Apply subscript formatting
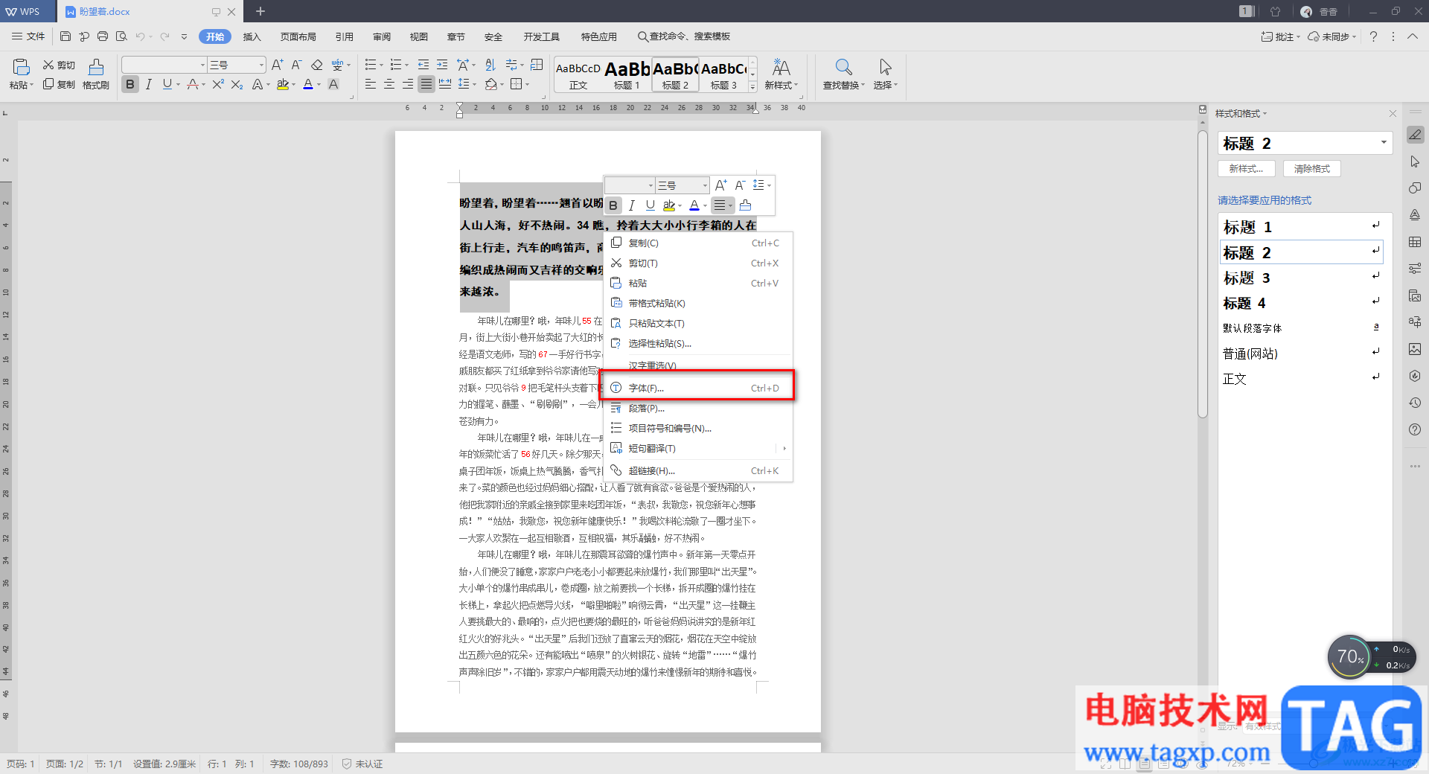 coord(237,84)
